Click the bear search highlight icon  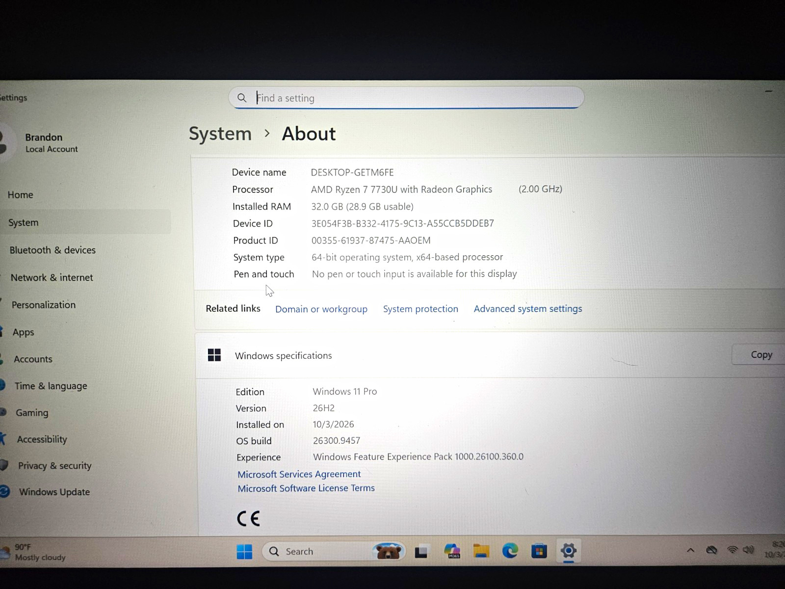point(388,552)
